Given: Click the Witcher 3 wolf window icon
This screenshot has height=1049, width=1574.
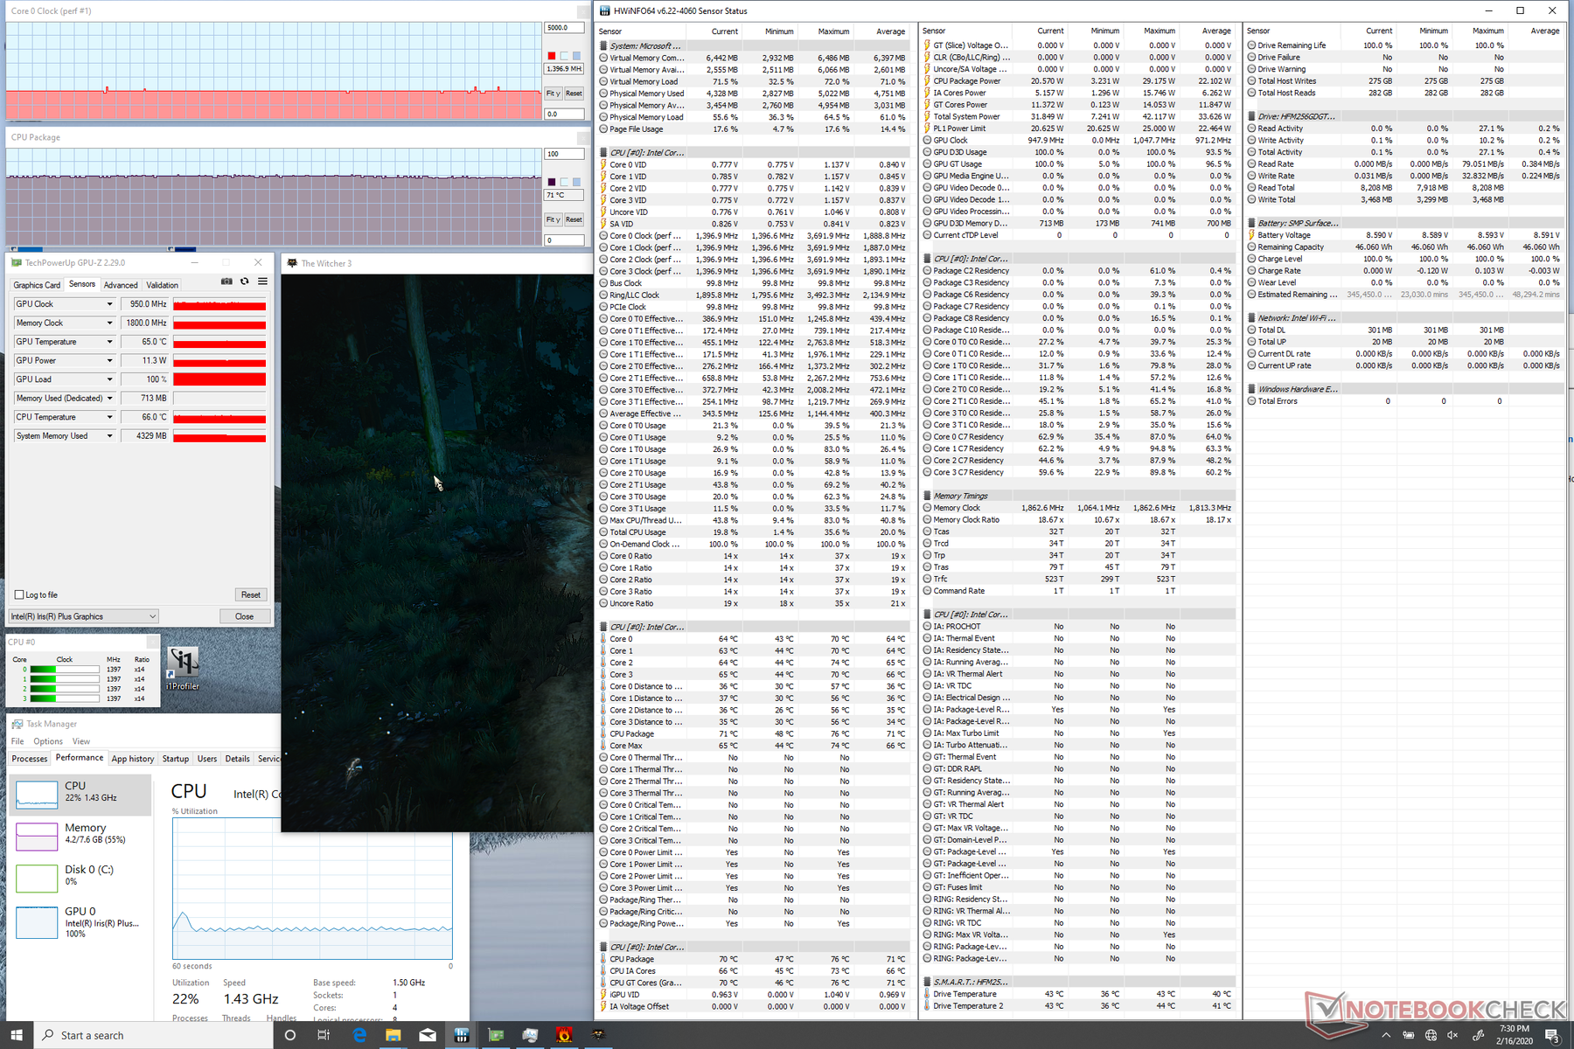Looking at the screenshot, I should point(292,263).
